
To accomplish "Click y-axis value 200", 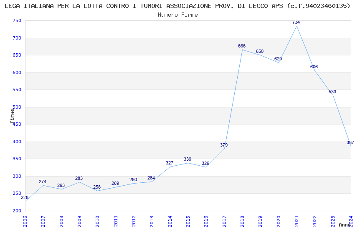I will (x=17, y=211).
